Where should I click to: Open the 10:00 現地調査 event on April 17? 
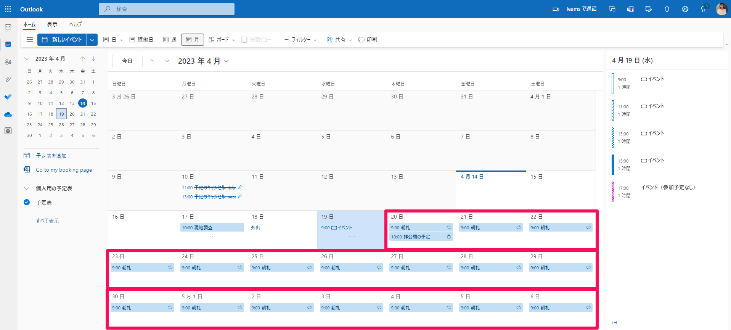tap(212, 227)
